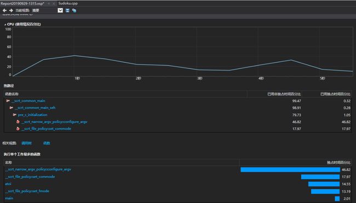Screen dimensions: 356x203
Task: Click the 1秒 timeline label on chart
Action: coord(77,78)
